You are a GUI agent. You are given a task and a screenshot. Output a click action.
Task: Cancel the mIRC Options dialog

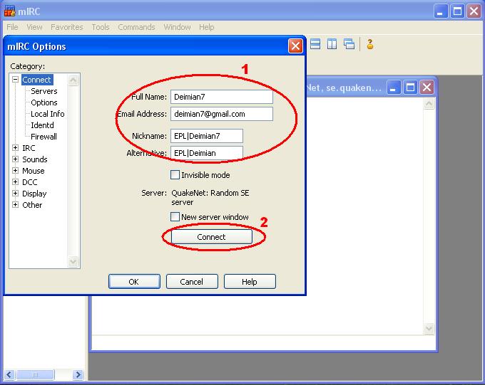tap(192, 282)
